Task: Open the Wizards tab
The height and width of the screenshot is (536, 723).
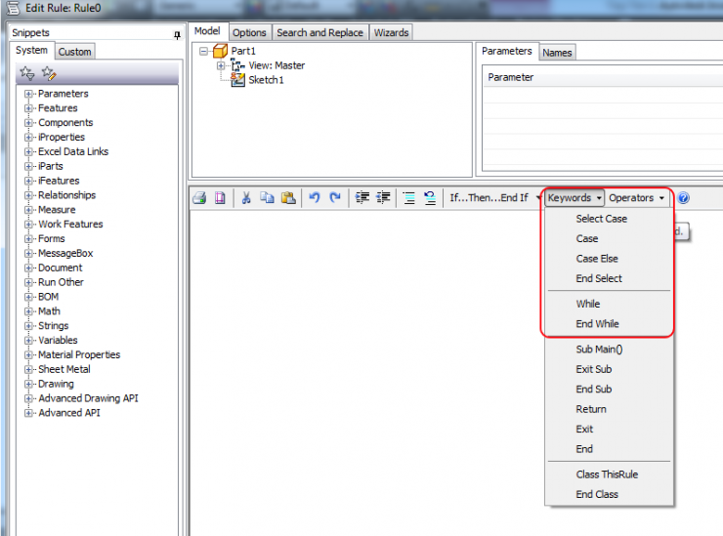Action: (x=391, y=33)
